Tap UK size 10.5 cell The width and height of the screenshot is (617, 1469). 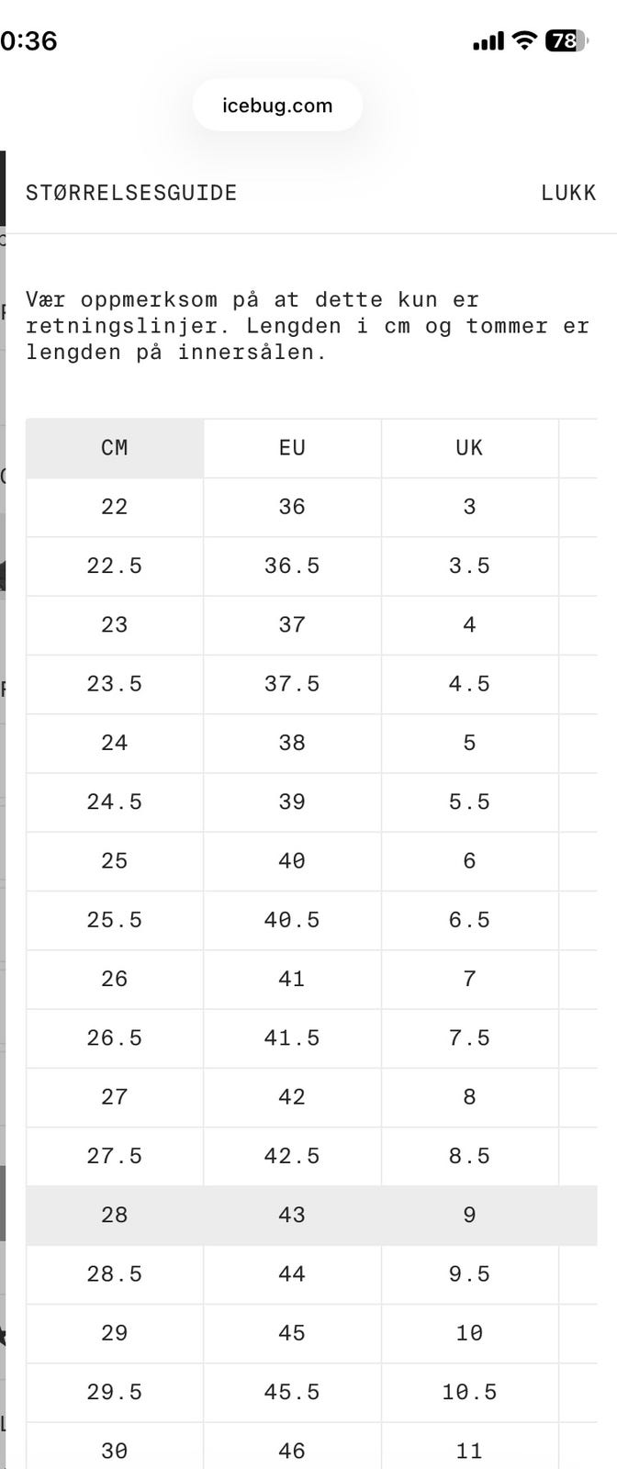pyautogui.click(x=469, y=1392)
